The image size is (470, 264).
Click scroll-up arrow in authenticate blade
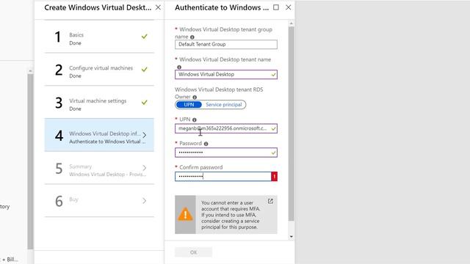[291, 23]
